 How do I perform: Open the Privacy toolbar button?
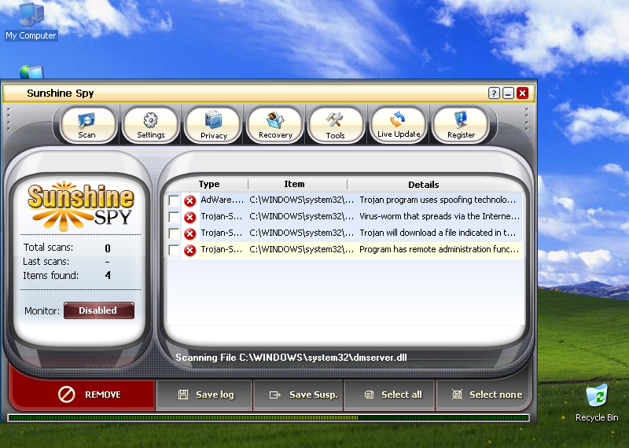pos(213,125)
